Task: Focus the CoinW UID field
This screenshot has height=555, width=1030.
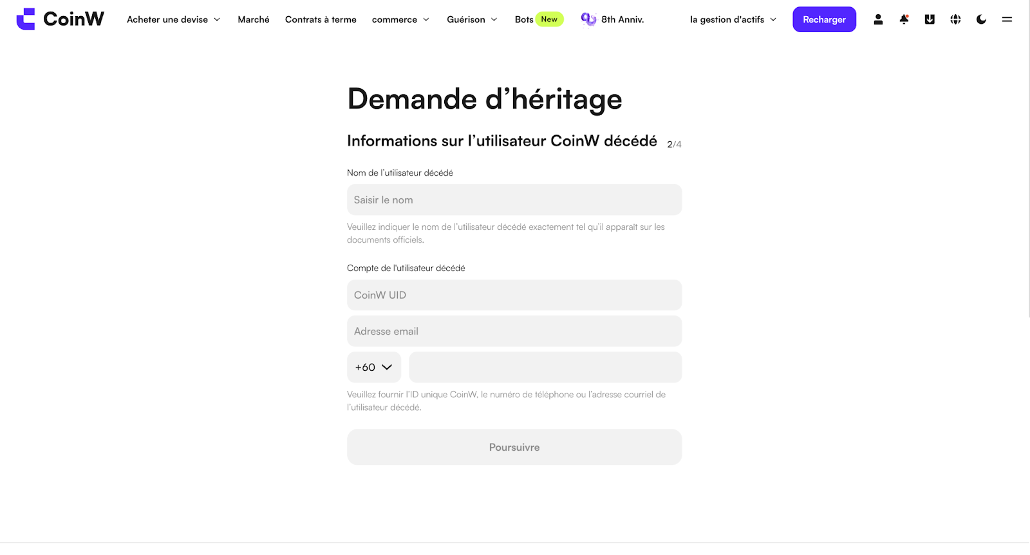Action: tap(514, 295)
